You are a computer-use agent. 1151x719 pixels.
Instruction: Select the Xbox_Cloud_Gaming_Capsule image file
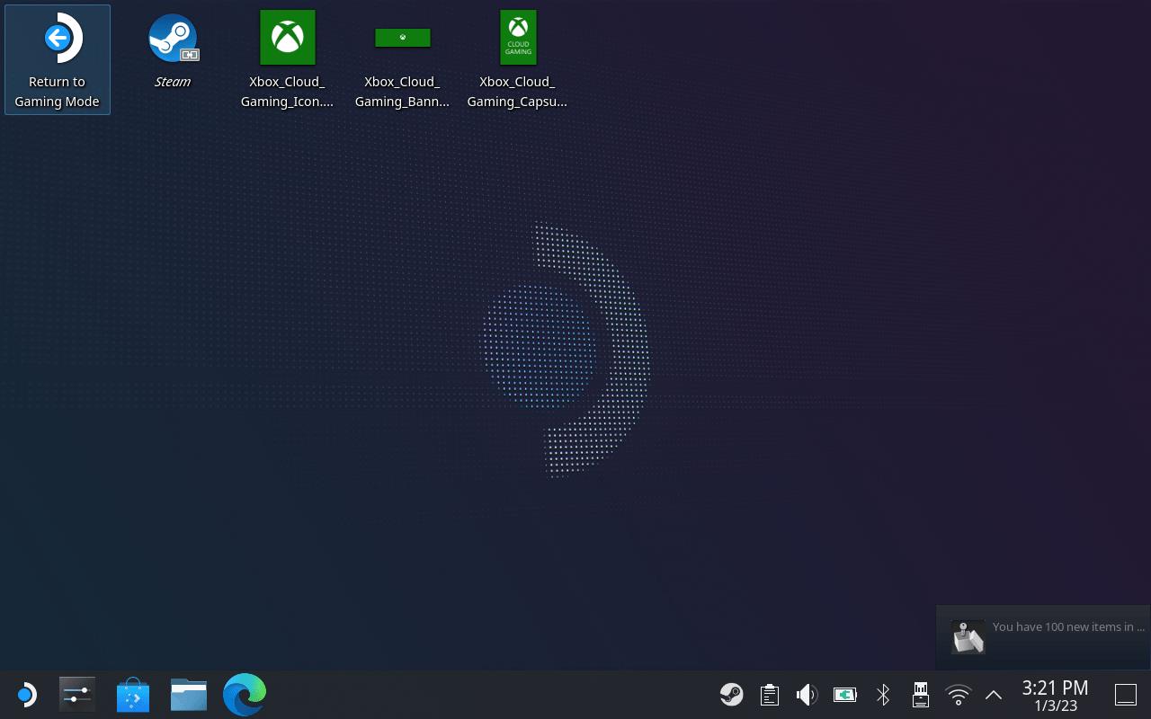pos(517,59)
